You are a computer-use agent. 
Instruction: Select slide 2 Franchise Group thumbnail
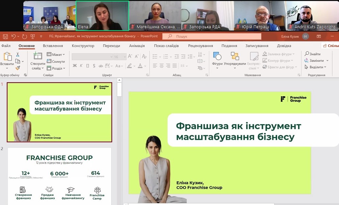click(x=59, y=176)
